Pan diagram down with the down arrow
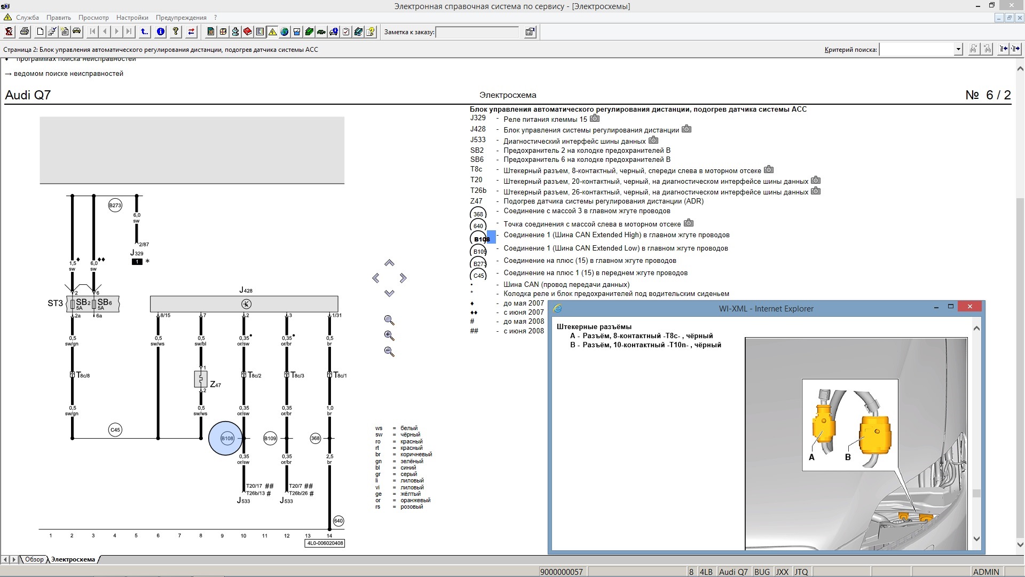Screen dimensions: 1025x577 coord(389,293)
